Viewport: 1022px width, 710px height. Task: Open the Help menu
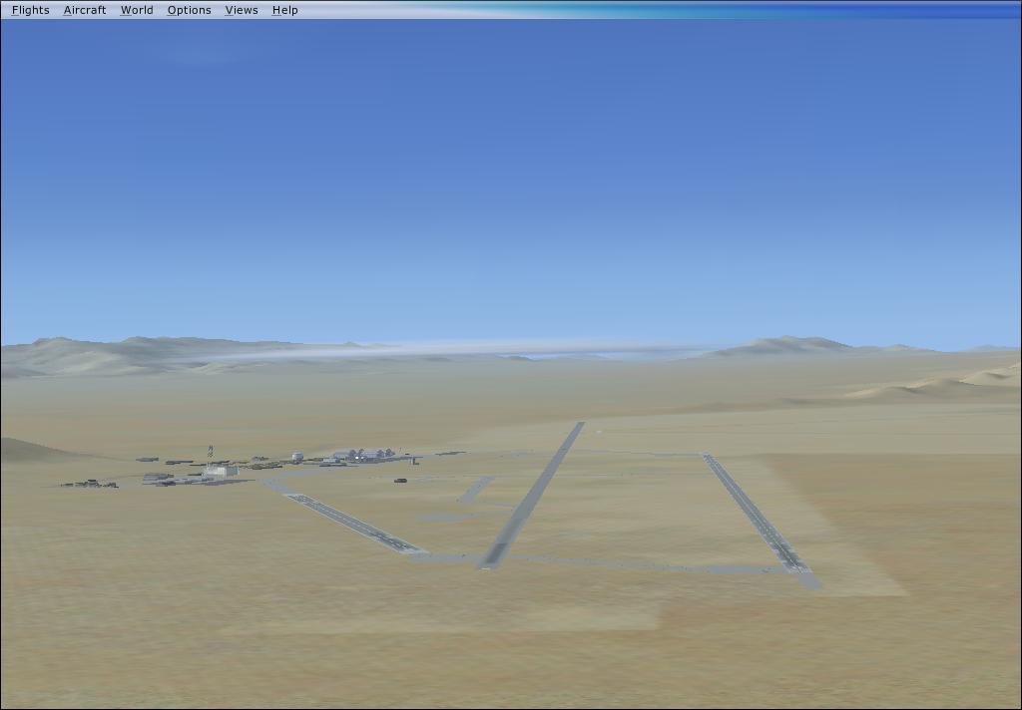(284, 10)
